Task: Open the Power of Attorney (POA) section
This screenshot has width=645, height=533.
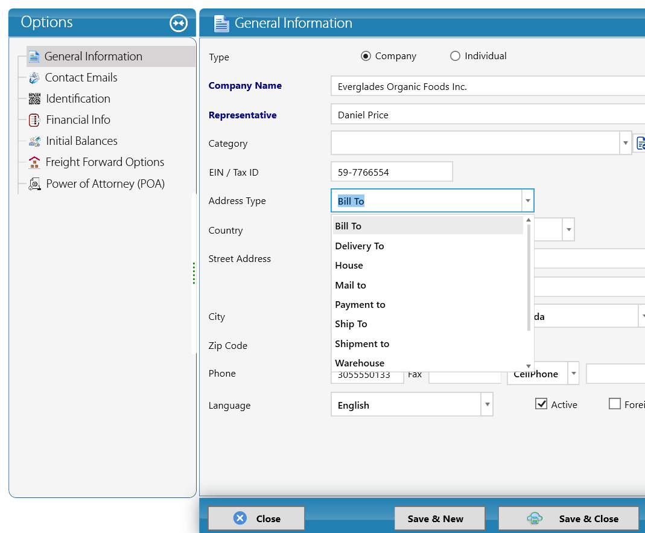Action: 105,184
